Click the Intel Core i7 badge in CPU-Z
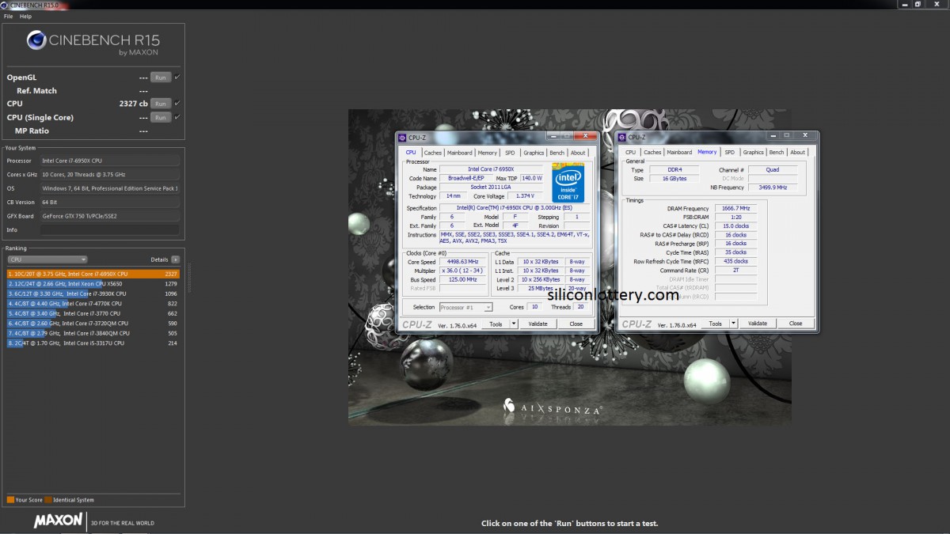 pos(568,183)
